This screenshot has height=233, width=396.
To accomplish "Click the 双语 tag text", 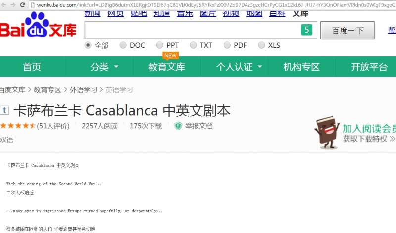I will click(x=6, y=140).
